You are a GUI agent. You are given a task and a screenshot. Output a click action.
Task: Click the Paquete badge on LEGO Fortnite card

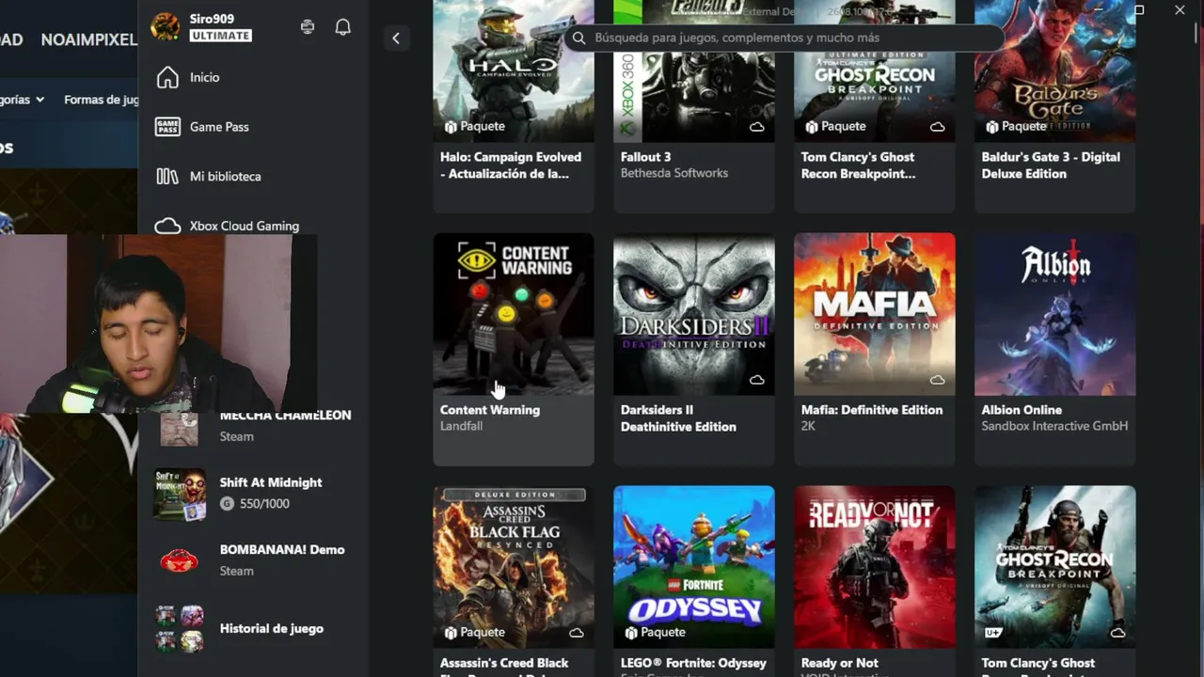pyautogui.click(x=656, y=632)
